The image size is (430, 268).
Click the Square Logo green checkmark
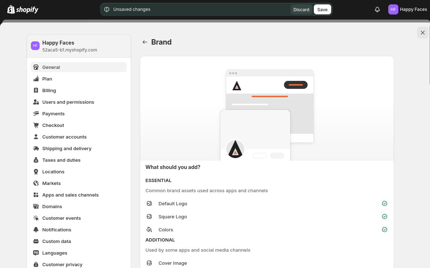385,217
